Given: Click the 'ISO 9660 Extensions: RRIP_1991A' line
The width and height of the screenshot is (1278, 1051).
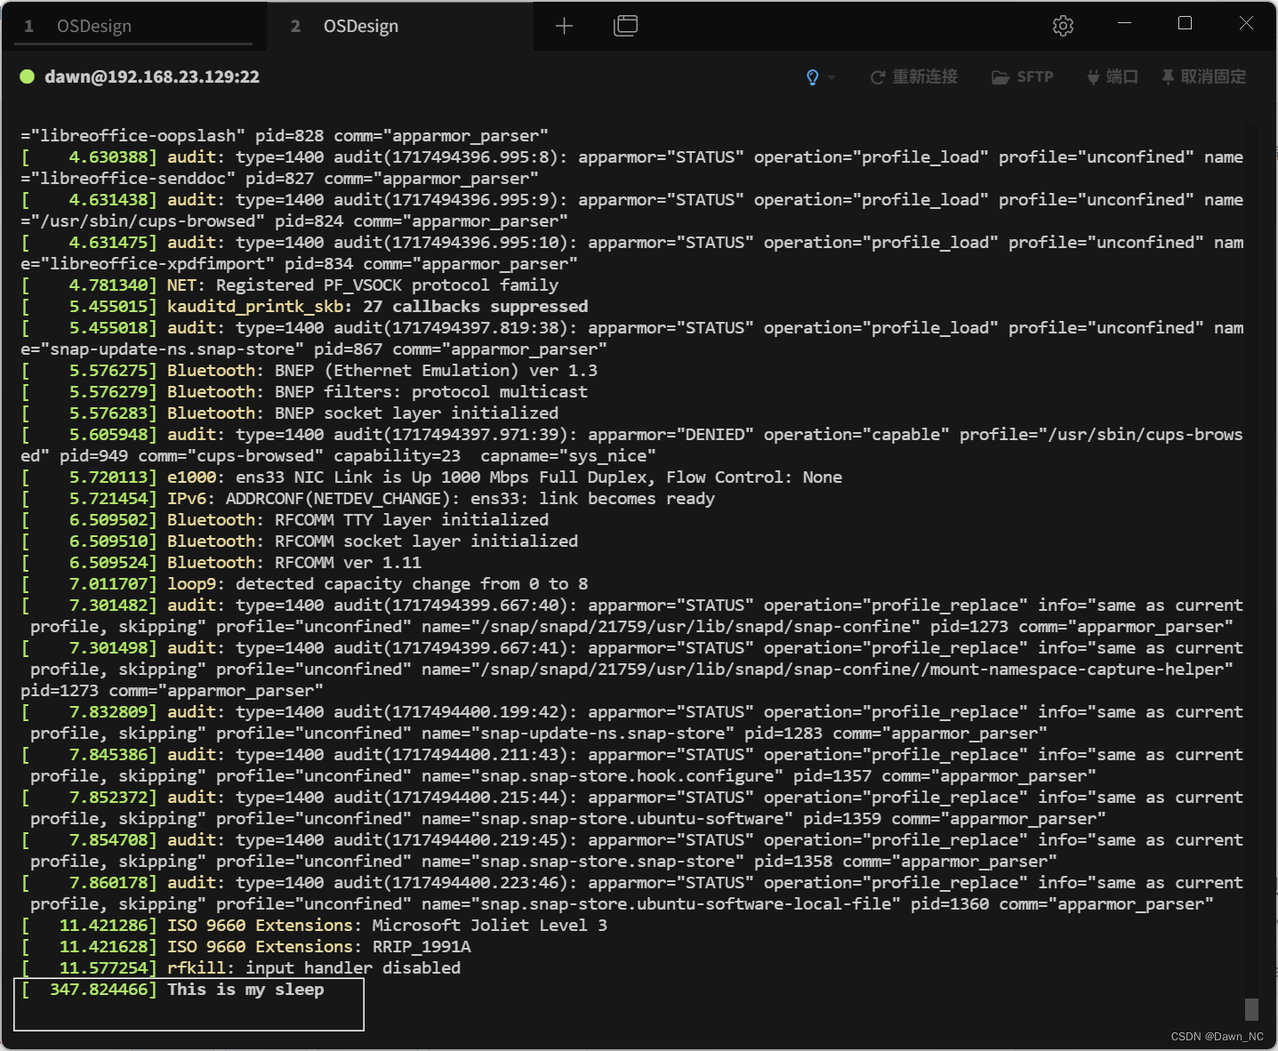Looking at the screenshot, I should [x=246, y=947].
